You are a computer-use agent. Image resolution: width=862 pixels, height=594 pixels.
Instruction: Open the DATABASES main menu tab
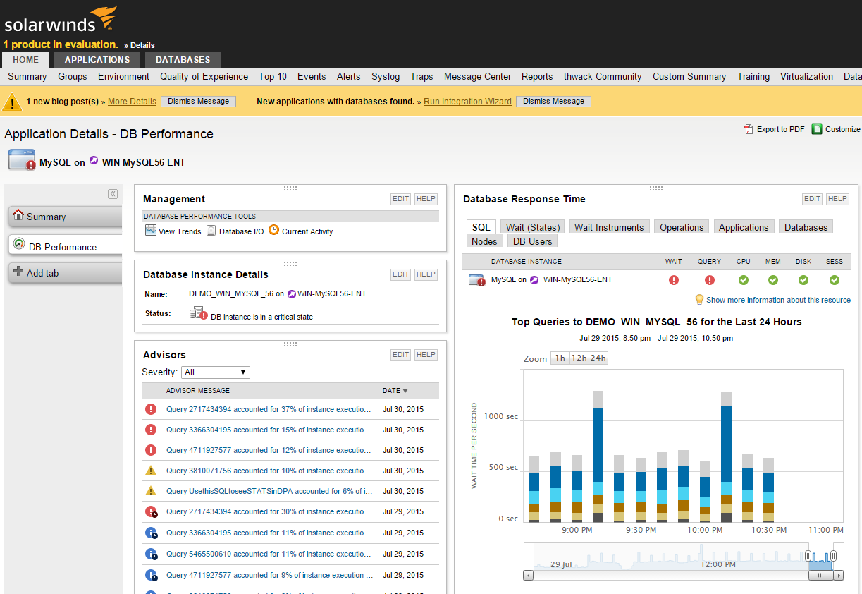[183, 60]
